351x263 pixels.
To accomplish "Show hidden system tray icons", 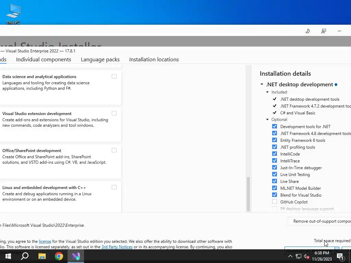I will pyautogui.click(x=290, y=256).
